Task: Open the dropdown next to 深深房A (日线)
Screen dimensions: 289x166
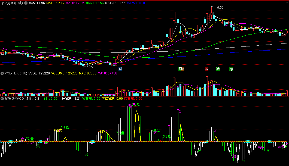Action: [26, 3]
